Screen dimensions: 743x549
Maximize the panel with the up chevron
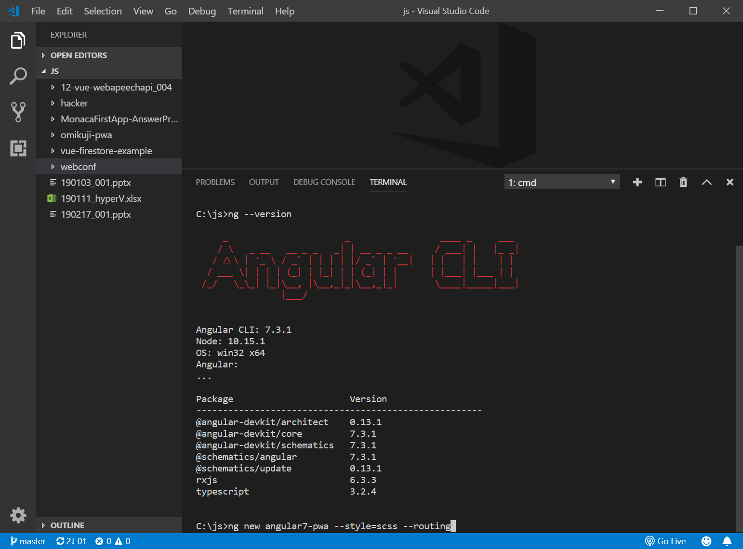click(x=706, y=182)
